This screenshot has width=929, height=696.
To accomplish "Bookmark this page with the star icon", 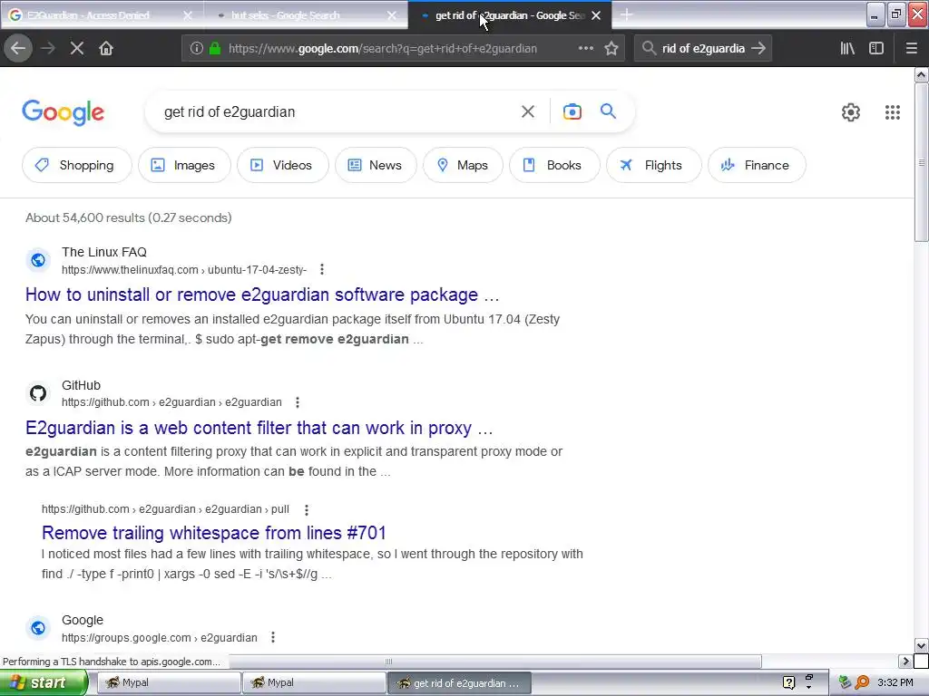I will (x=611, y=49).
